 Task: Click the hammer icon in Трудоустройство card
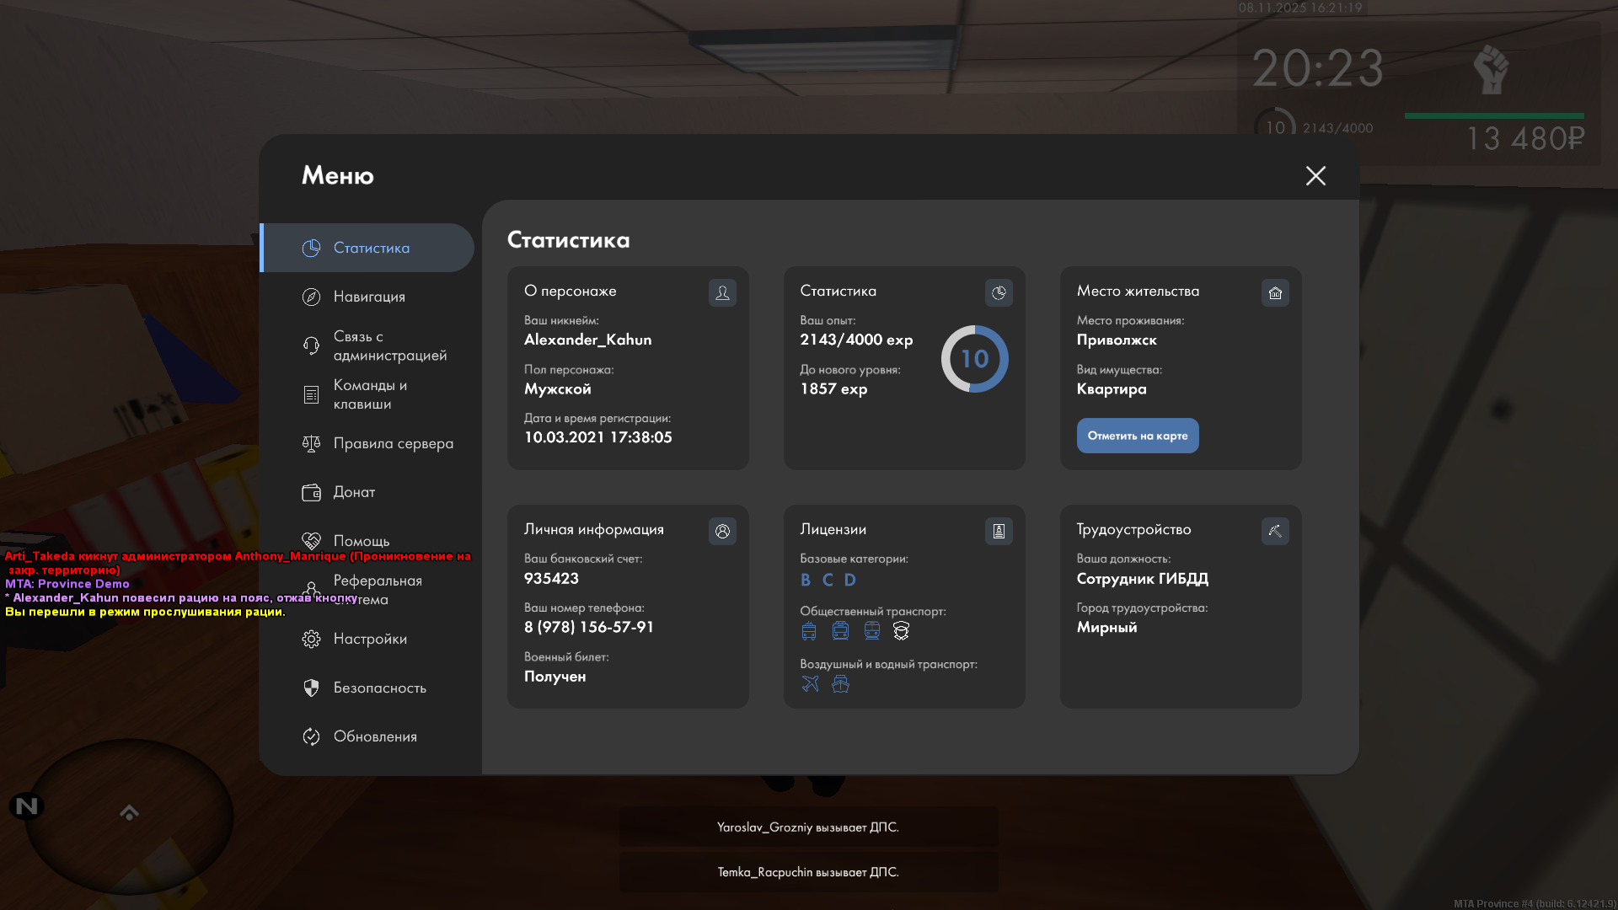(1275, 531)
